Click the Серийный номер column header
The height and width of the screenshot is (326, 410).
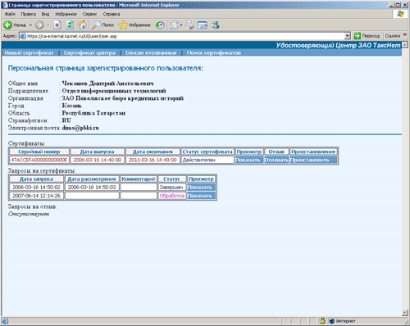coord(39,152)
